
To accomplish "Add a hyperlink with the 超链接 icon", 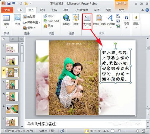I will point(66,20).
